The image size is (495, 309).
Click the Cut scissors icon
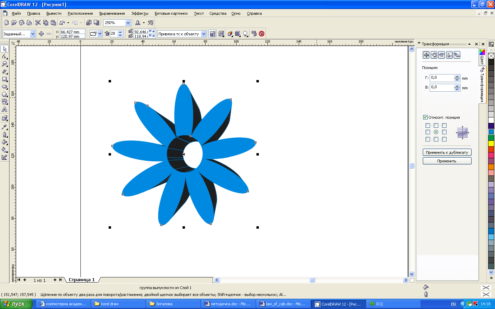coord(38,23)
